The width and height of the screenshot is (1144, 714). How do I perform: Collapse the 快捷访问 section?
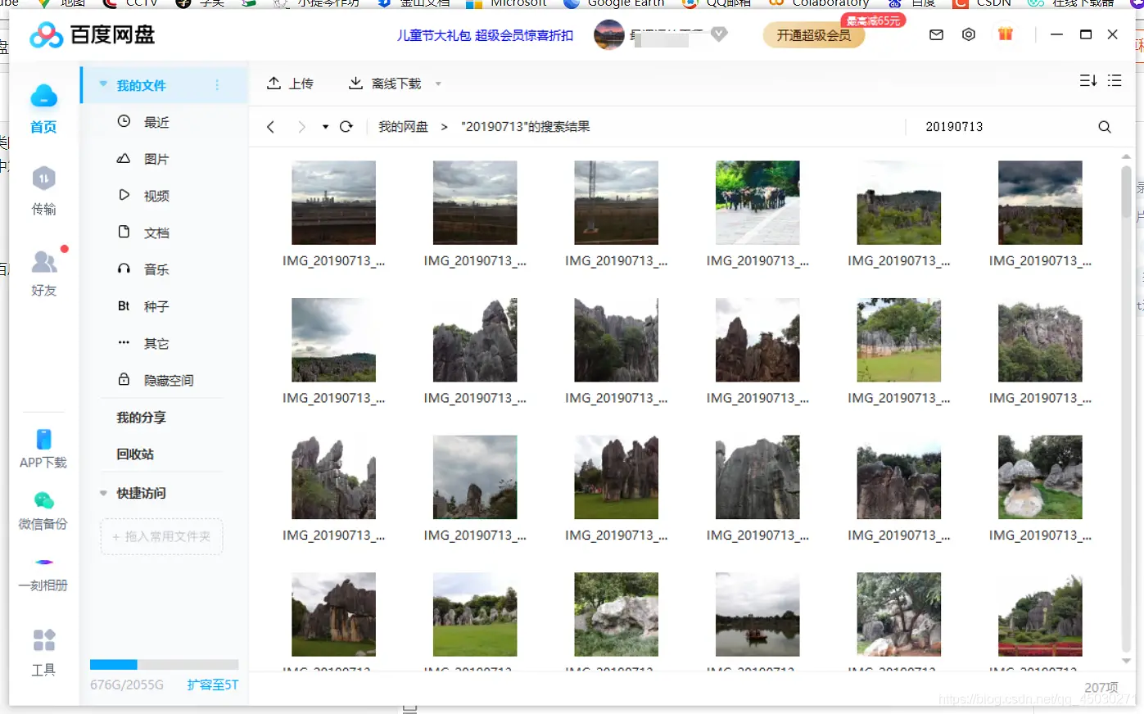(102, 493)
